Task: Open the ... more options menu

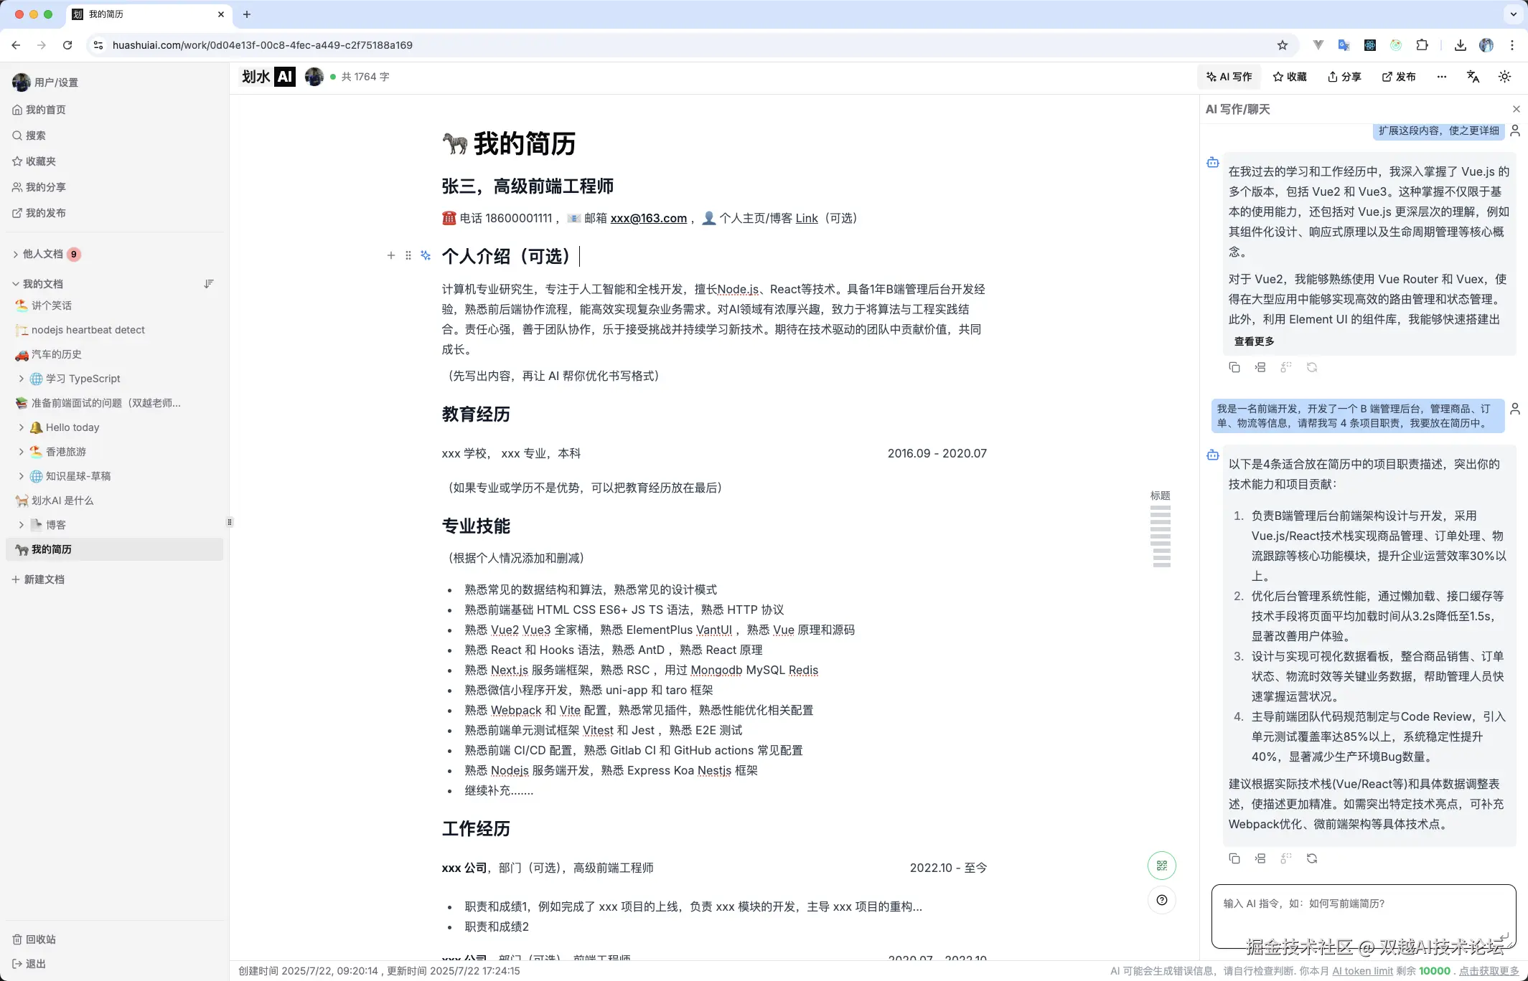Action: pyautogui.click(x=1440, y=77)
